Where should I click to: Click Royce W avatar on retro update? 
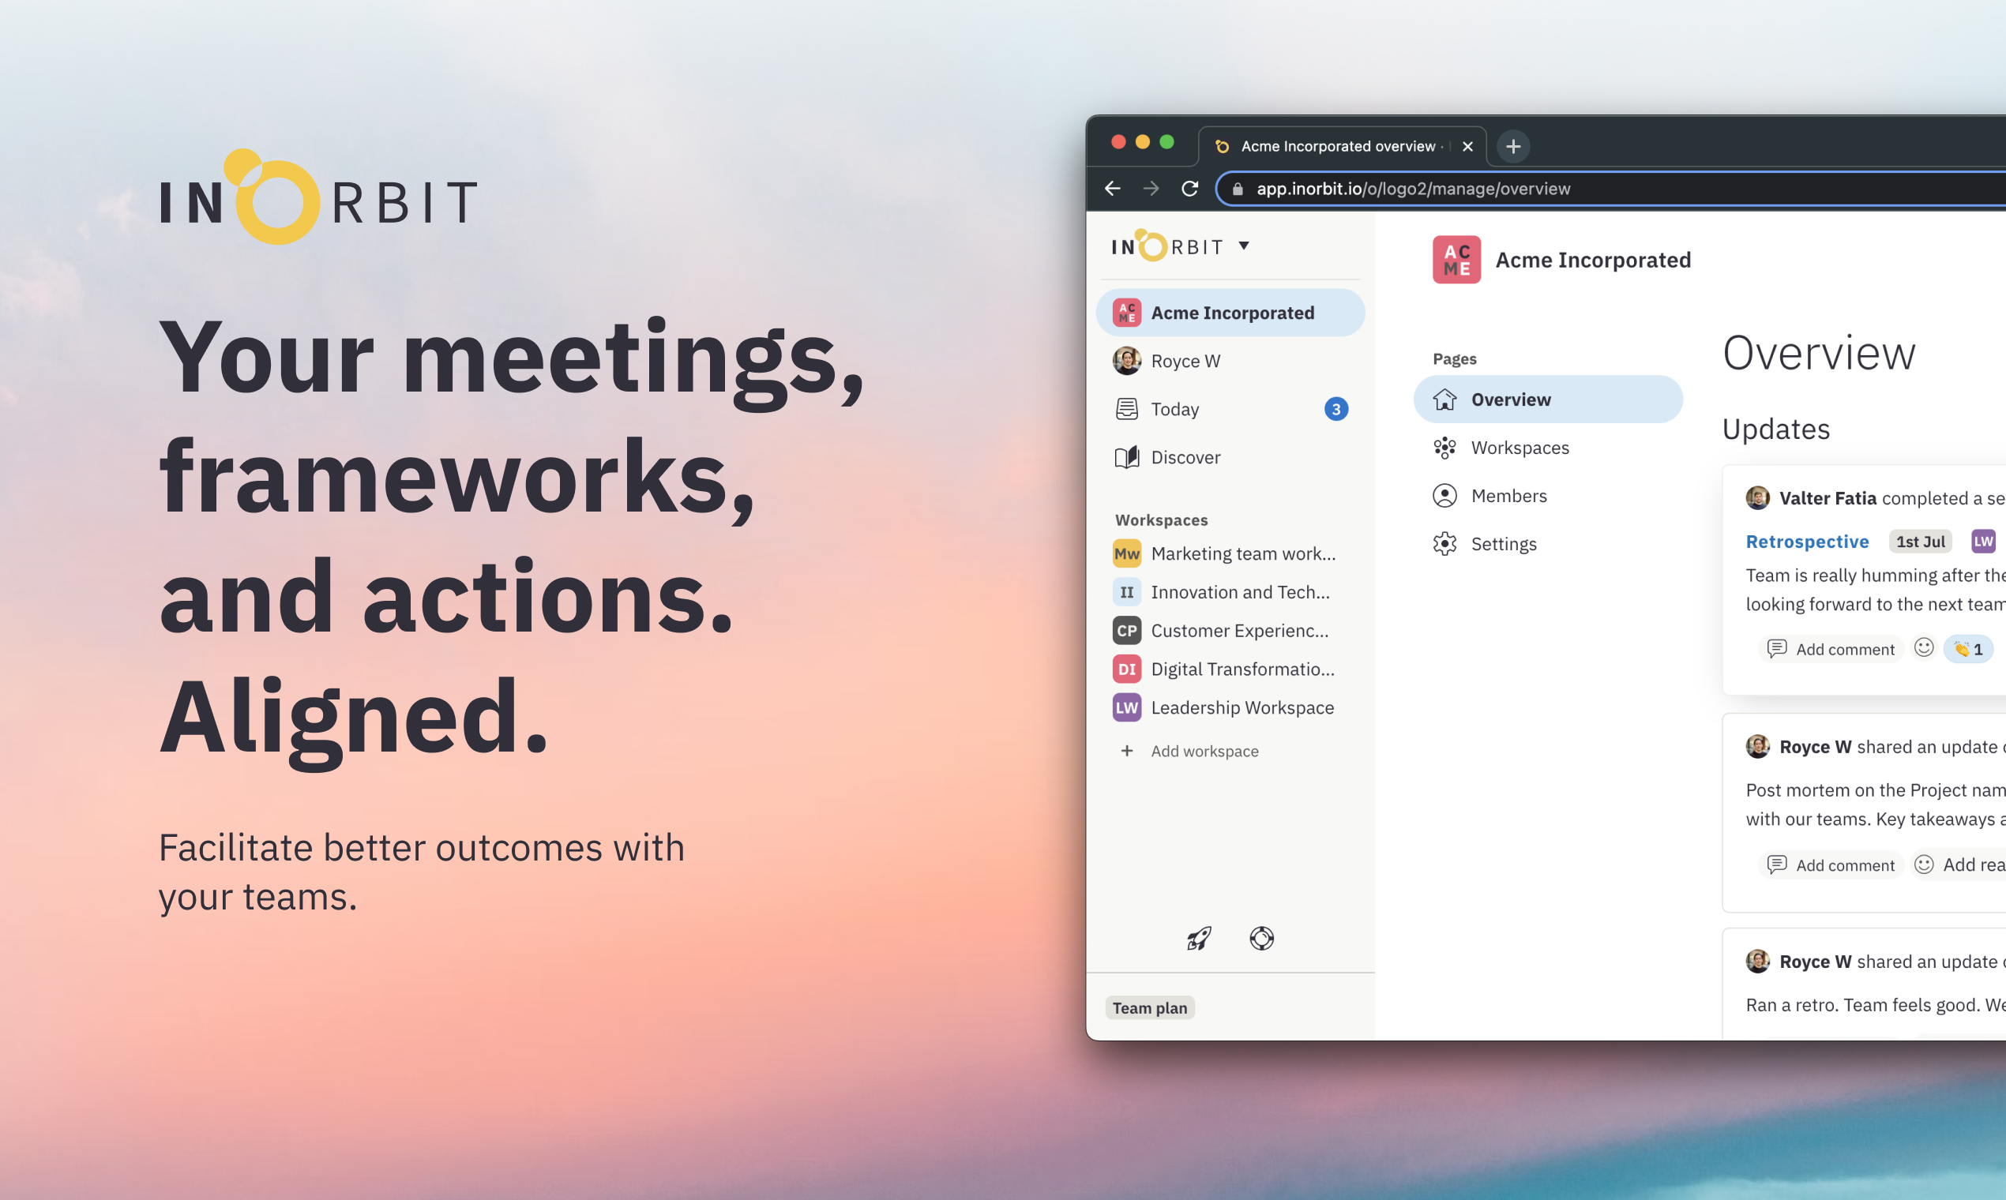pyautogui.click(x=1757, y=962)
